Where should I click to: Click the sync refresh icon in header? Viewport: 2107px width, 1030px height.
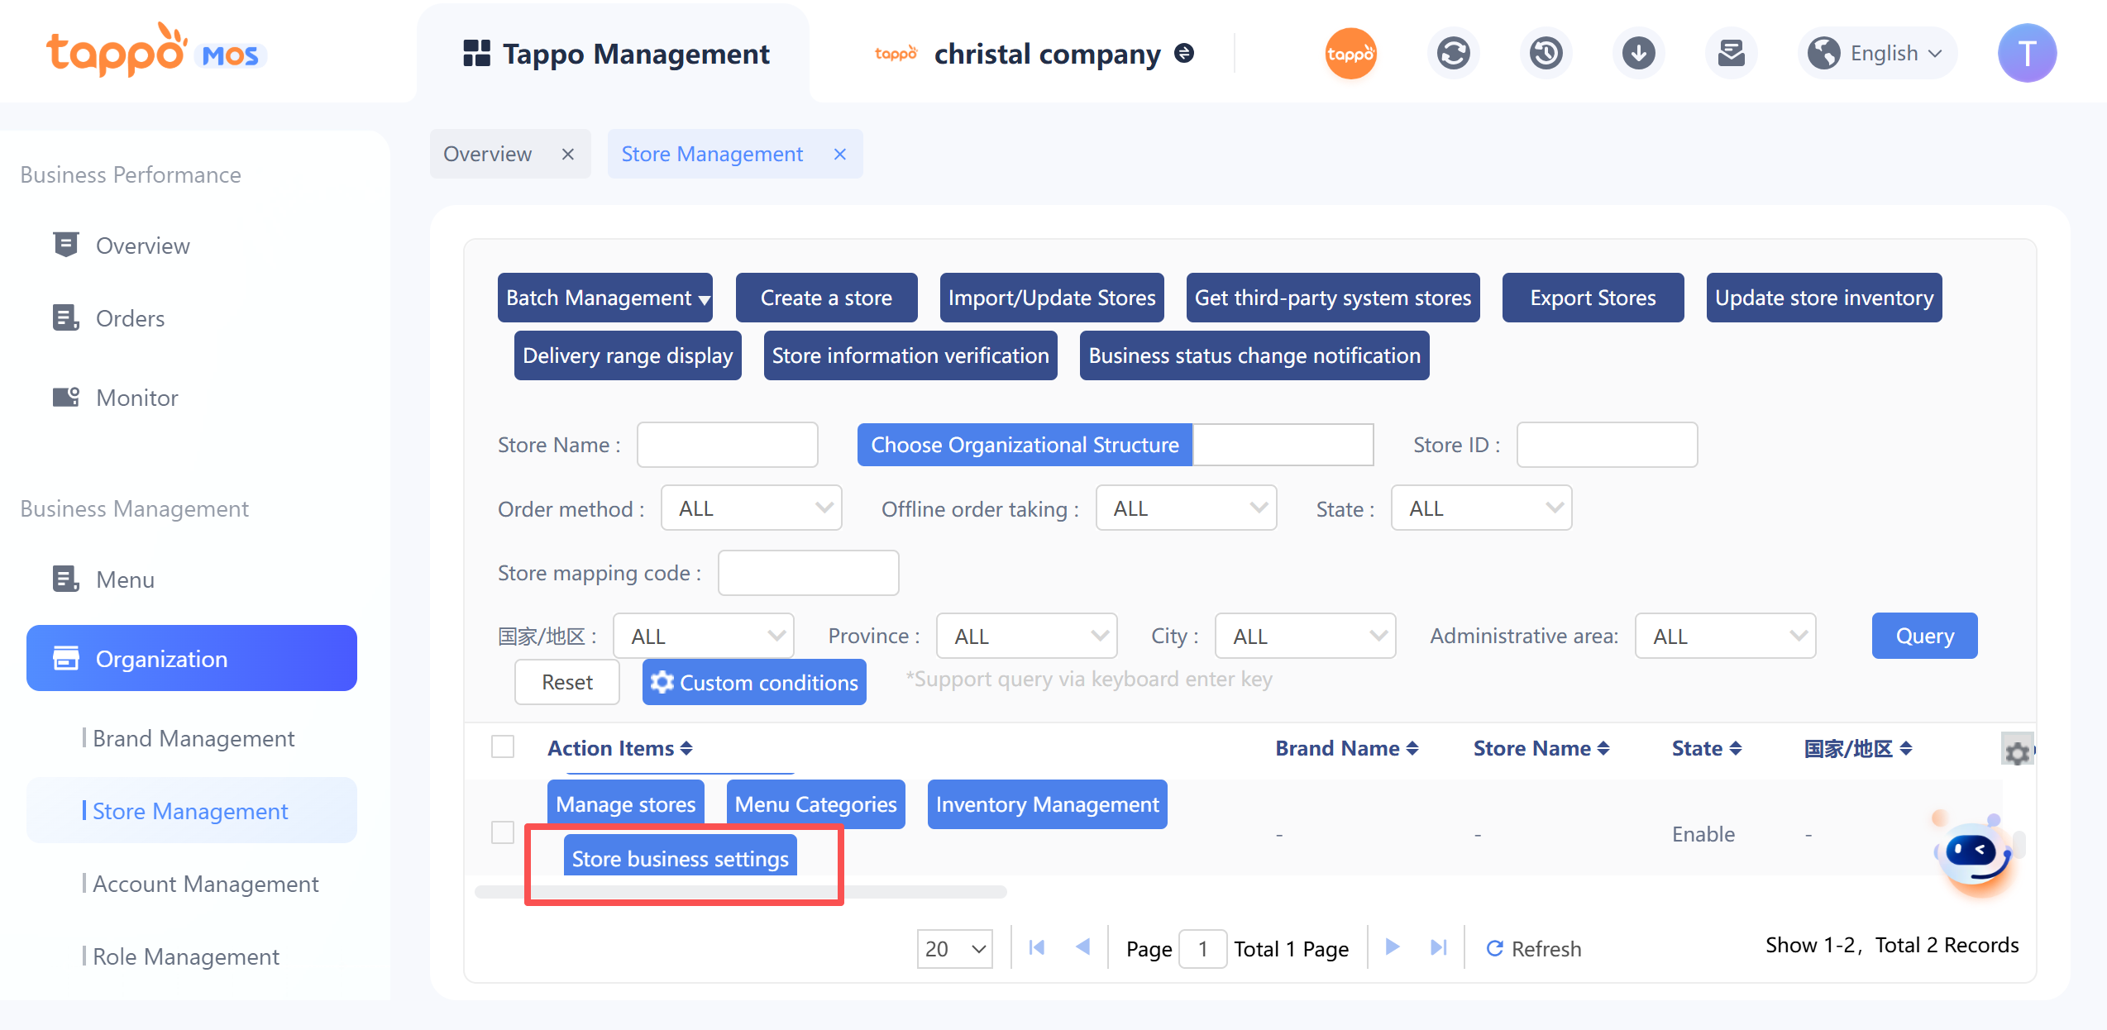click(x=1453, y=54)
